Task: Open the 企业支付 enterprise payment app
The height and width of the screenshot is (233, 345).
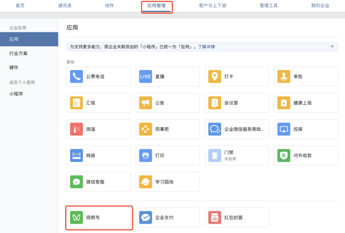Action: point(167,217)
